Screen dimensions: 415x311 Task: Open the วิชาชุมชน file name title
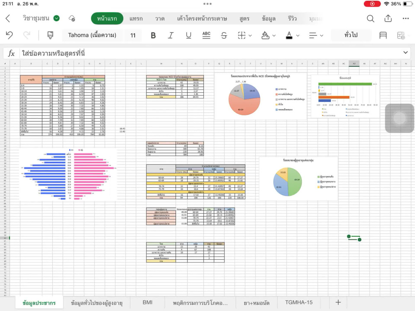click(36, 18)
